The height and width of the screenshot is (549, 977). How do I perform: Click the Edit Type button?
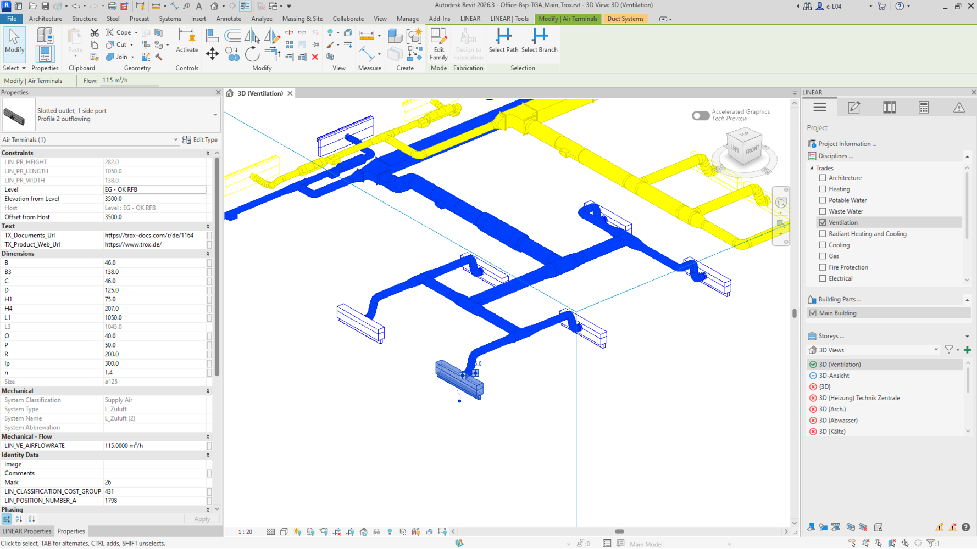pos(200,140)
